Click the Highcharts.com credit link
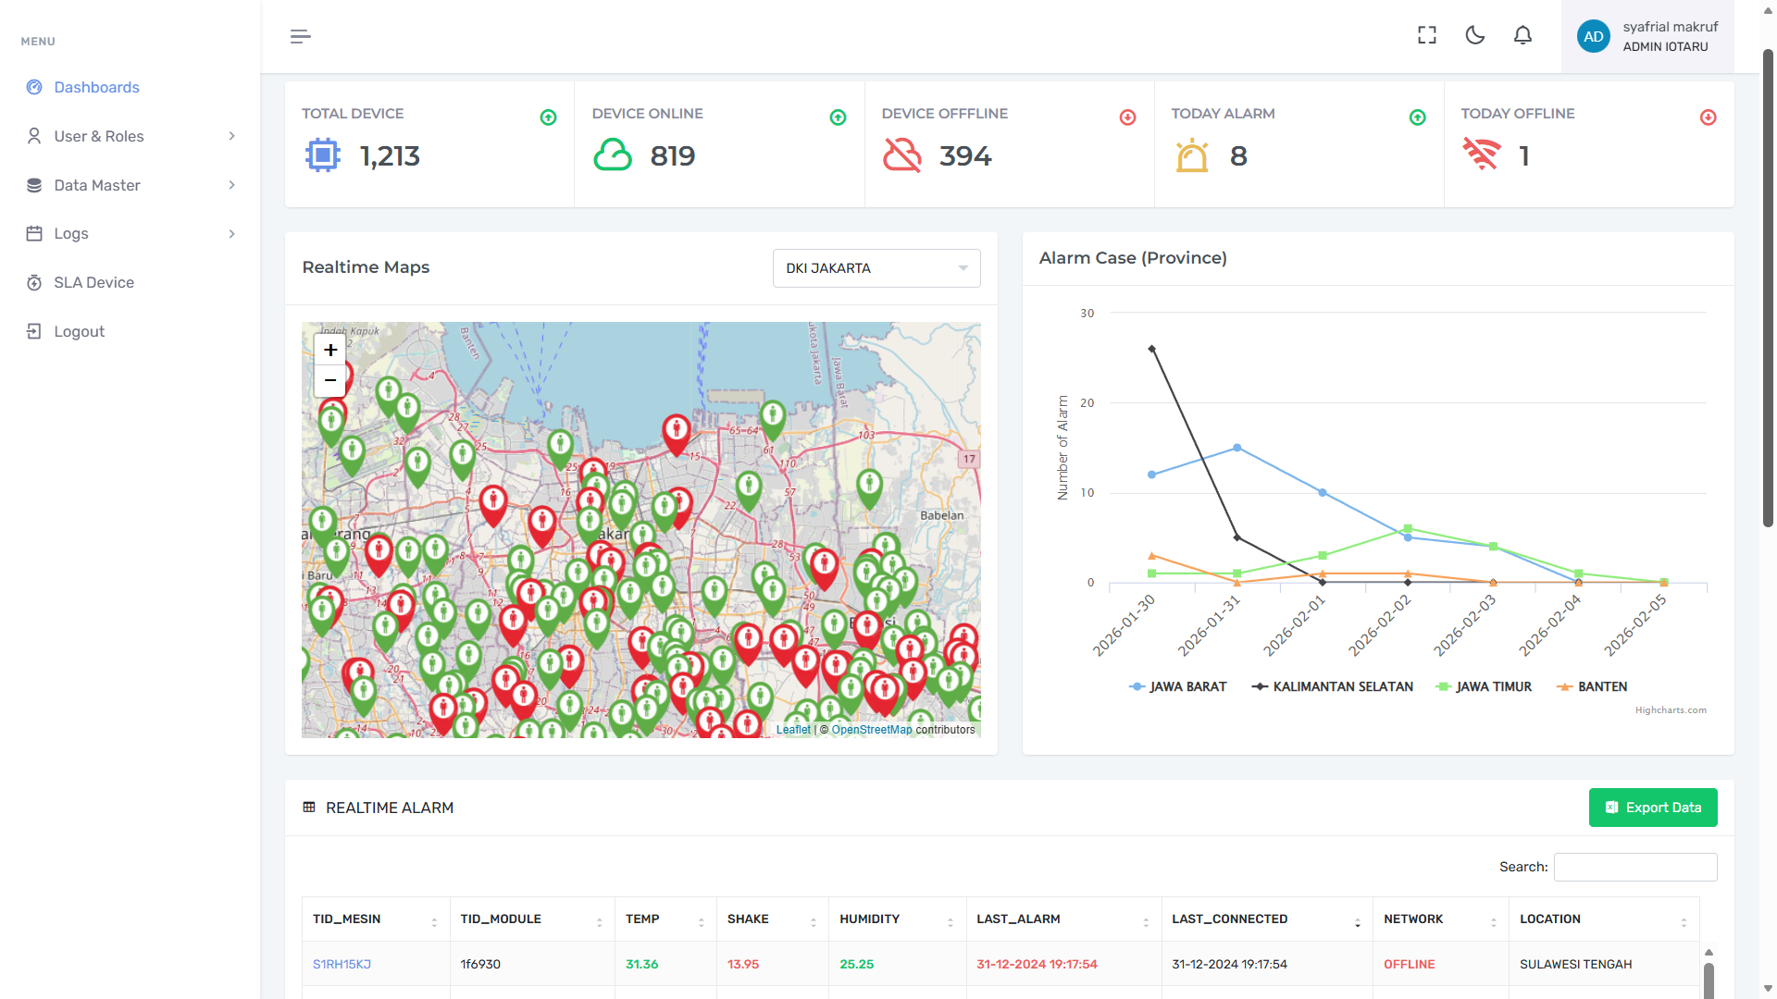Viewport: 1777px width, 999px height. click(x=1671, y=710)
